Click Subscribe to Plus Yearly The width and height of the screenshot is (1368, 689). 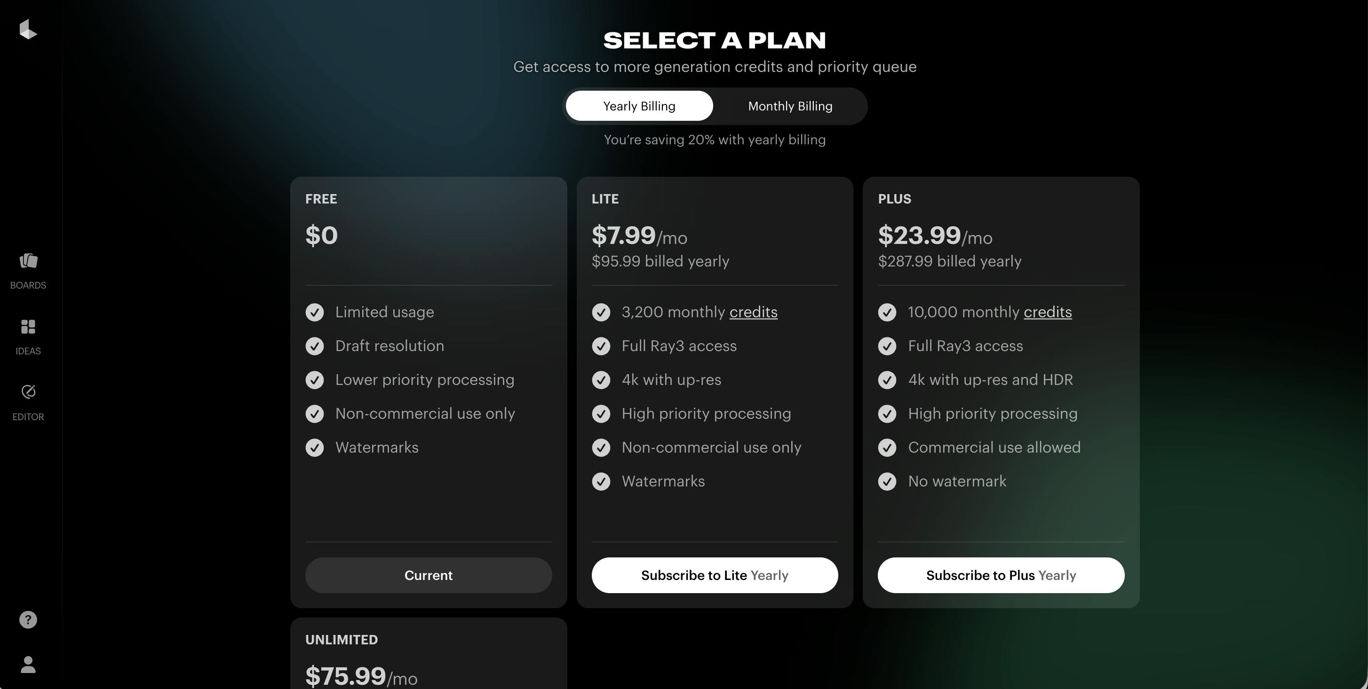pos(1001,575)
